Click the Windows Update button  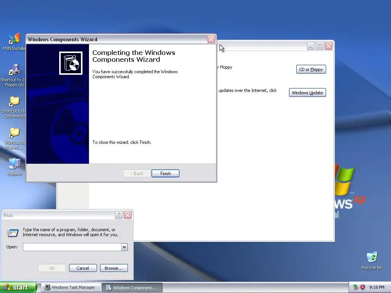click(307, 92)
